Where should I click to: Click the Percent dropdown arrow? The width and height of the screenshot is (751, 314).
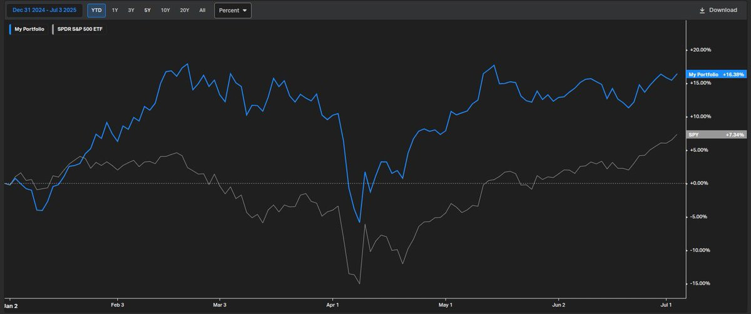click(244, 11)
